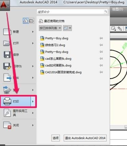This screenshot has width=127, height=146.
Task: Show open documents folder icon
Action: tap(31, 21)
